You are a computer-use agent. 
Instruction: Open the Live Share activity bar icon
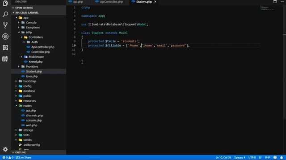tap(5, 59)
